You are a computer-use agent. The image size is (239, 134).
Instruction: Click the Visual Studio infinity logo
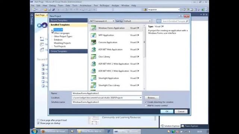click(x=42, y=25)
